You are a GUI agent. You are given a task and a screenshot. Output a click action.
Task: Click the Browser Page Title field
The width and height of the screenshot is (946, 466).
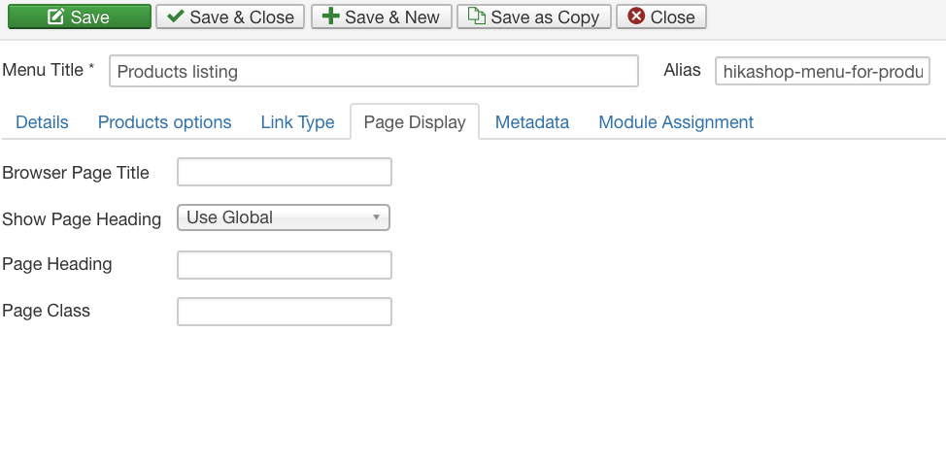click(284, 172)
